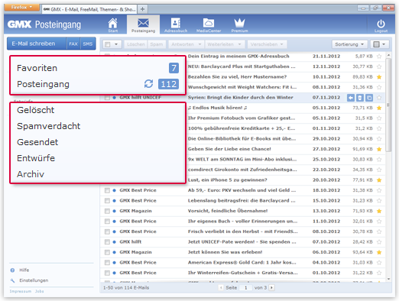
Task: Open the Verschieben dropdown
Action: coord(267,44)
